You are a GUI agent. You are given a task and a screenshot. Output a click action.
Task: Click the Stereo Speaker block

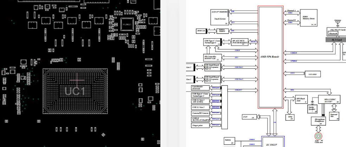click(x=312, y=109)
